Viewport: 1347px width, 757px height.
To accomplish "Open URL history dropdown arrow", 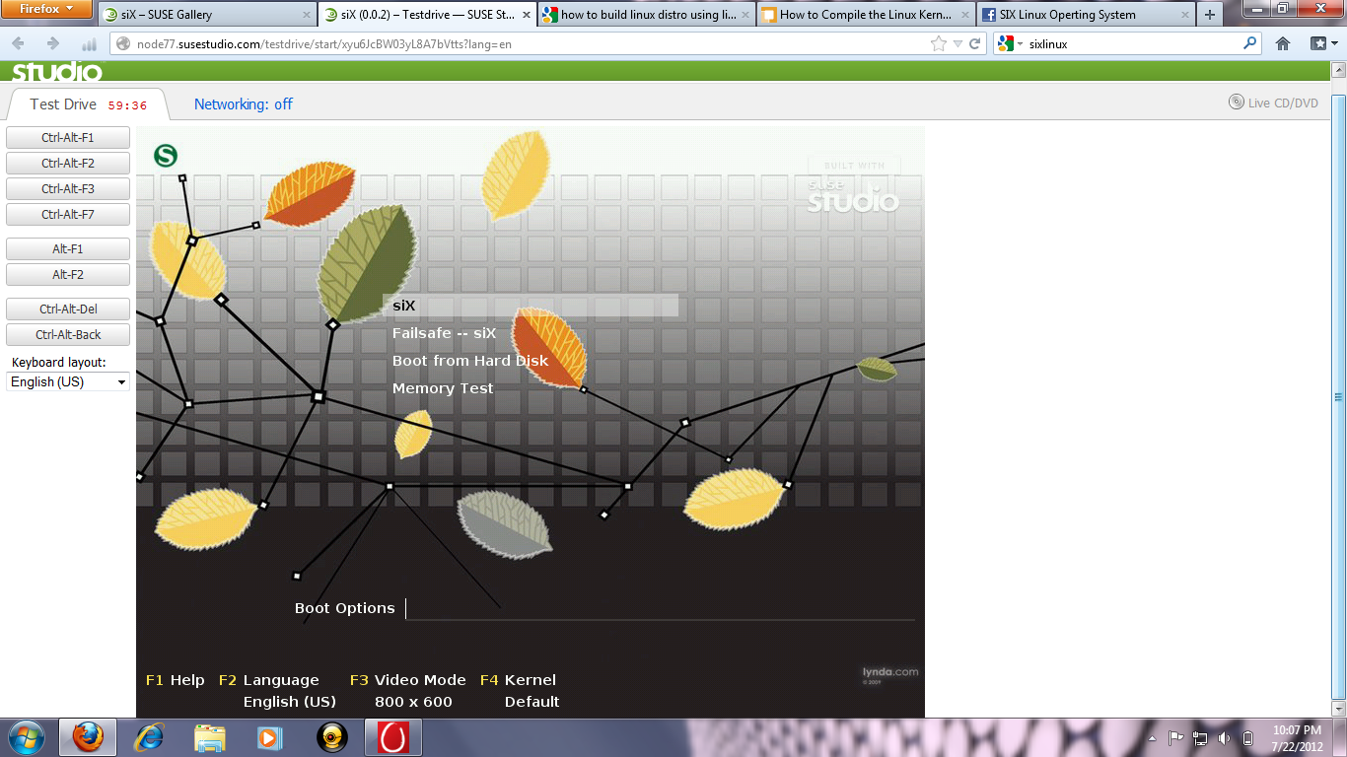I will click(x=957, y=44).
